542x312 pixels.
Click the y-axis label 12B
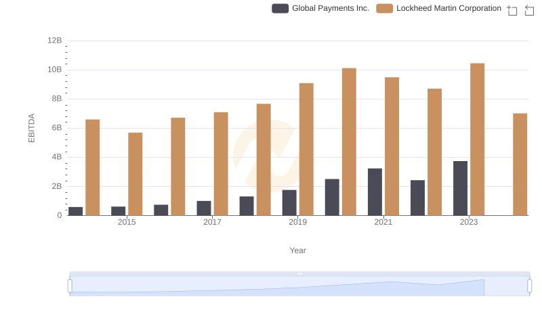click(55, 41)
